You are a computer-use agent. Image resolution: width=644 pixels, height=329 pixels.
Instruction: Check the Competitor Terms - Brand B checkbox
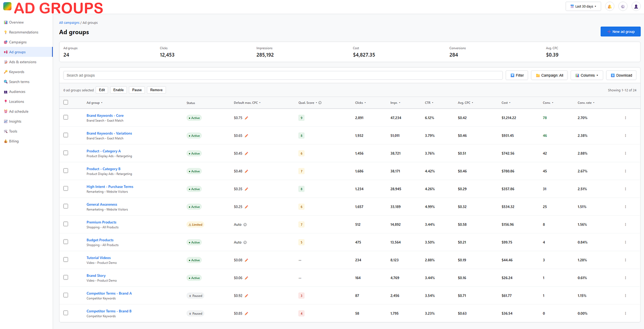[x=66, y=313]
